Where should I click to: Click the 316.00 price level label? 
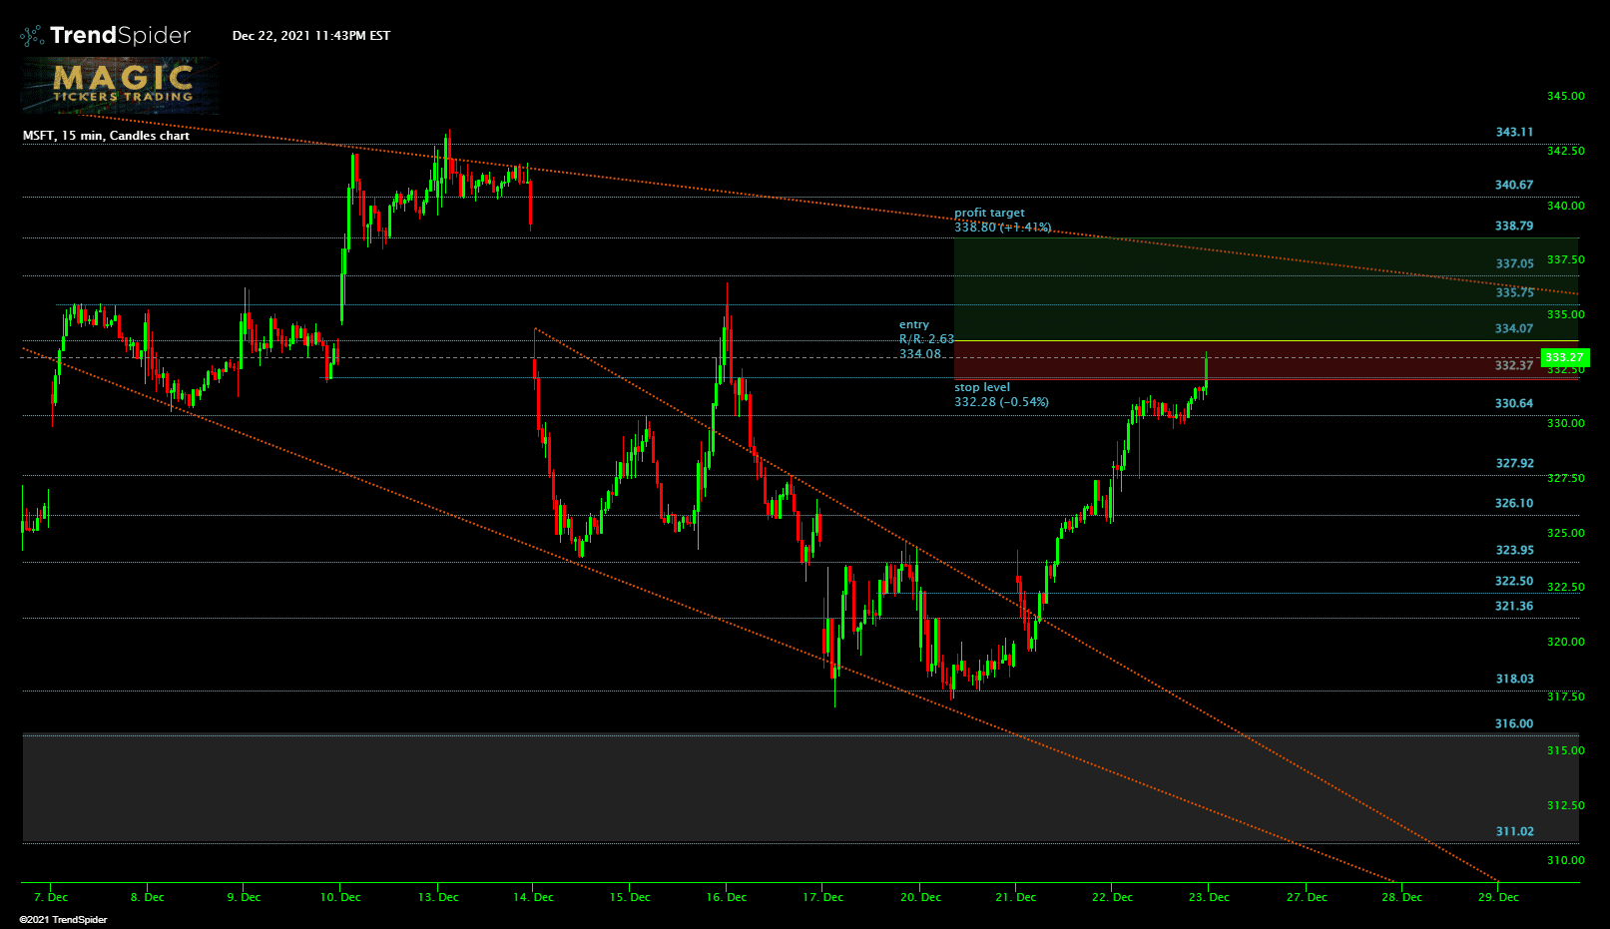(x=1514, y=723)
